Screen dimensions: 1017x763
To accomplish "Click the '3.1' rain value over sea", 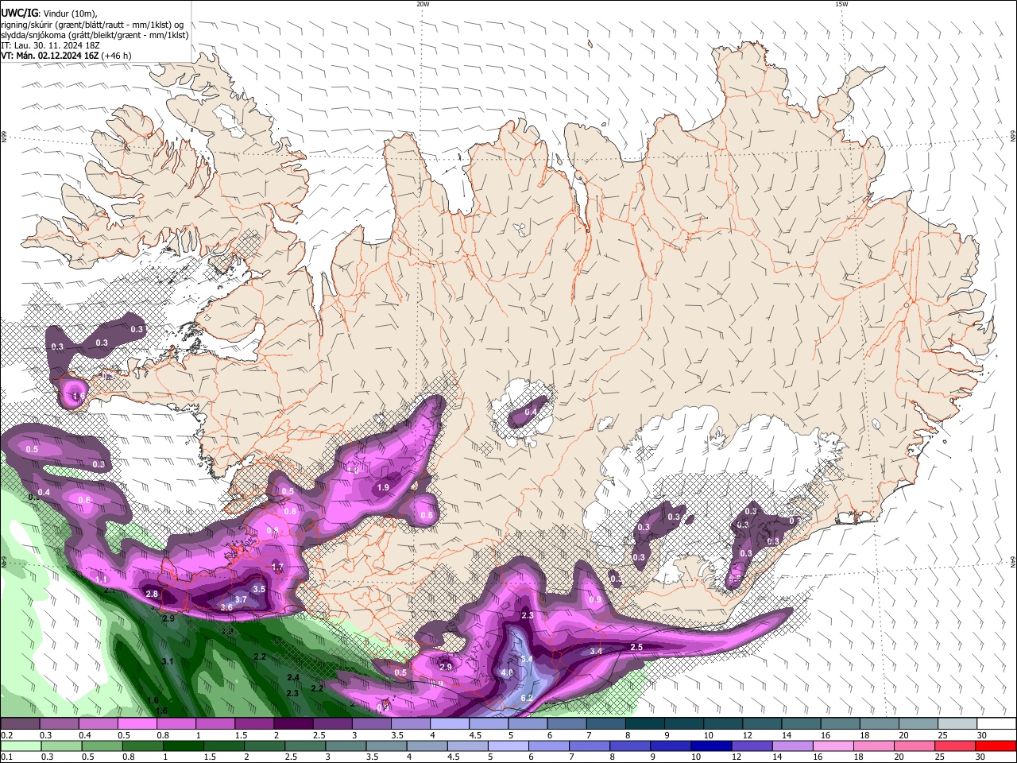I will coord(167,661).
